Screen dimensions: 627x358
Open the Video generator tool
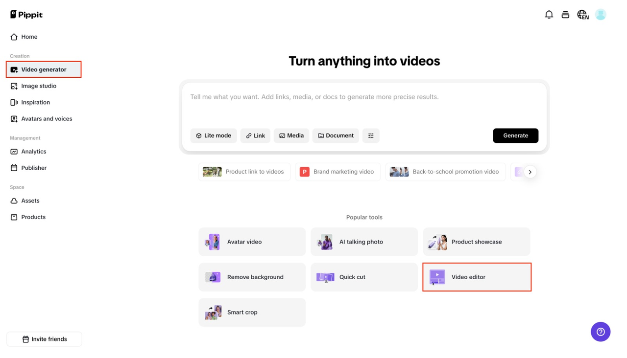click(44, 69)
